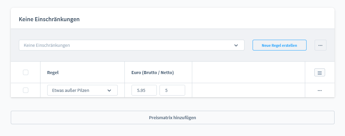
Task: Check the Etwas außer Pilzen row checkbox
Action: (26, 90)
